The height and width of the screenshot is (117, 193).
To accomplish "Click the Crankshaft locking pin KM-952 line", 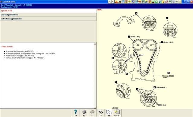I will click(x=20, y=56).
